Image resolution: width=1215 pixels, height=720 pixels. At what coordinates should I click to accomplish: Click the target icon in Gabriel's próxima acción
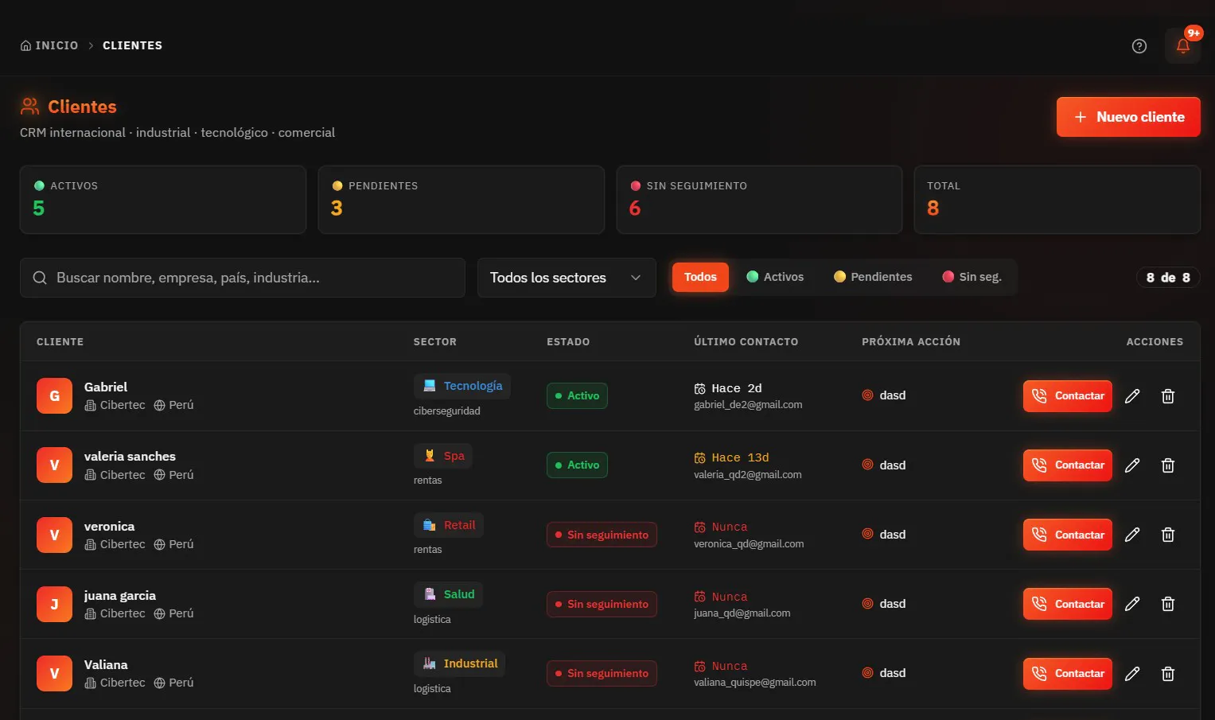(868, 395)
